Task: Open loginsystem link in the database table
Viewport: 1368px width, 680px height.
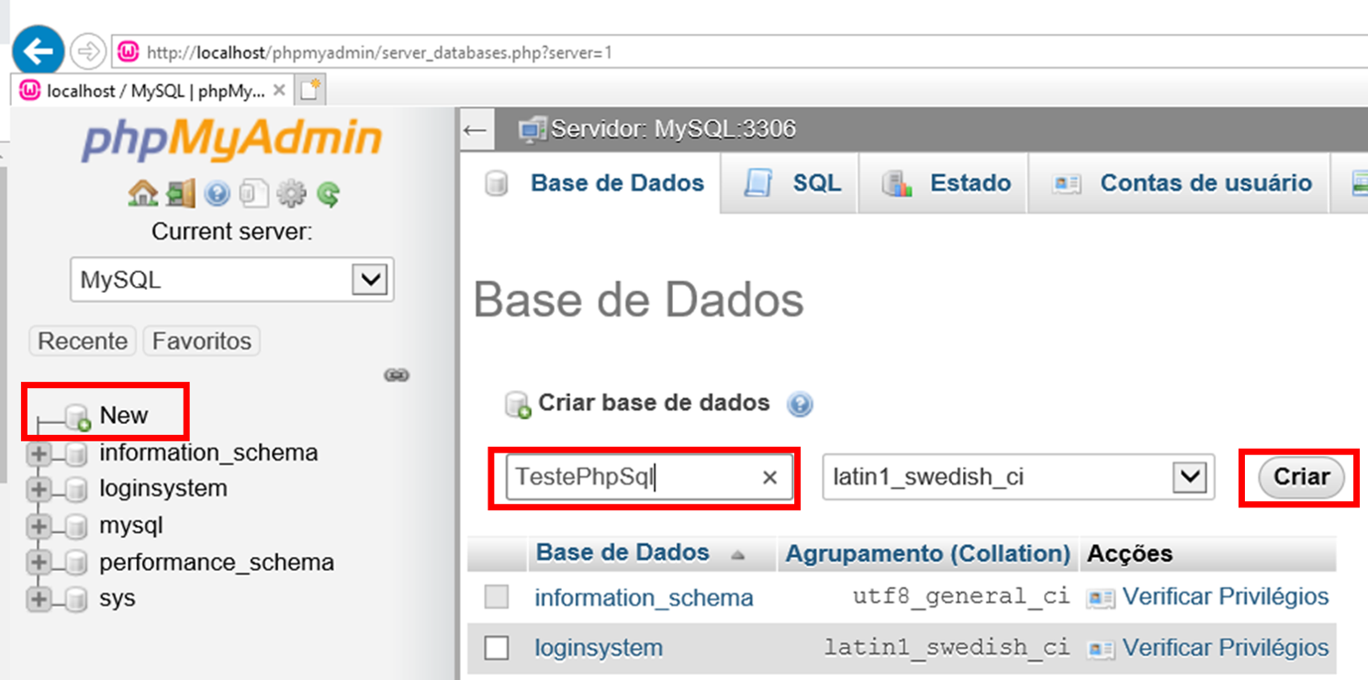Action: [x=599, y=648]
